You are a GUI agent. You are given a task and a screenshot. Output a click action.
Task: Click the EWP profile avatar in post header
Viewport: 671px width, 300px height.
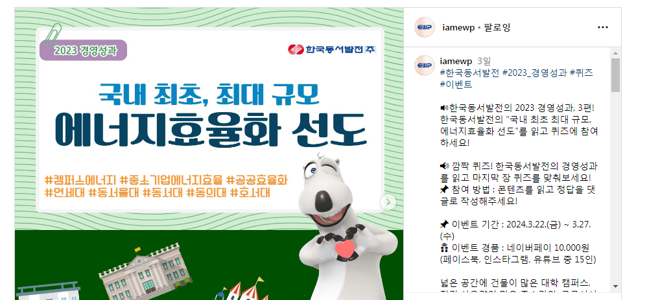(x=425, y=27)
